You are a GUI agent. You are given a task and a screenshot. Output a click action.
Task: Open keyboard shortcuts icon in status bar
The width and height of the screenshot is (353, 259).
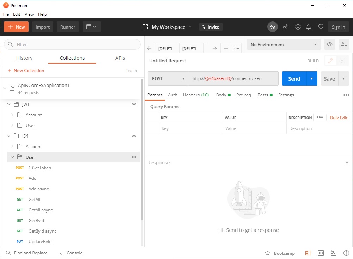click(x=333, y=253)
